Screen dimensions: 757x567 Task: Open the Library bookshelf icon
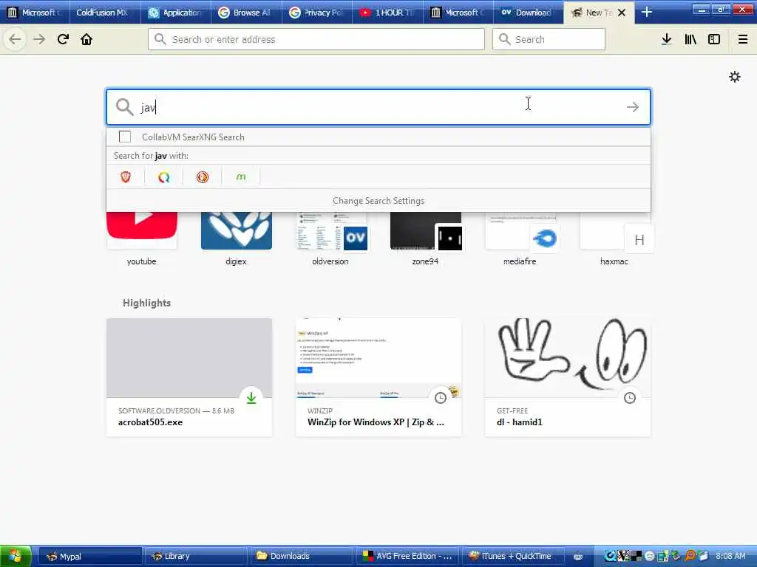[x=690, y=39]
